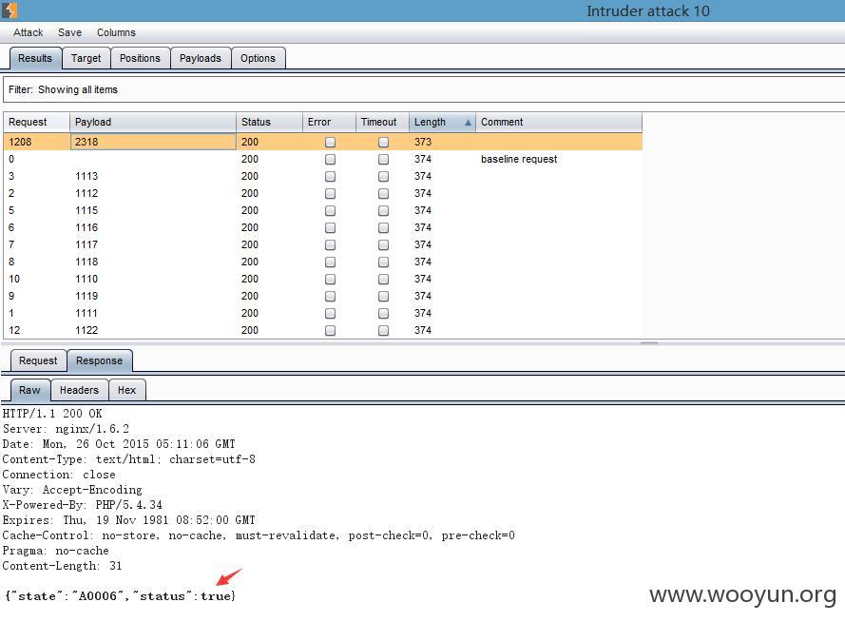Switch to the Positions tab
The height and width of the screenshot is (622, 845).
click(140, 58)
